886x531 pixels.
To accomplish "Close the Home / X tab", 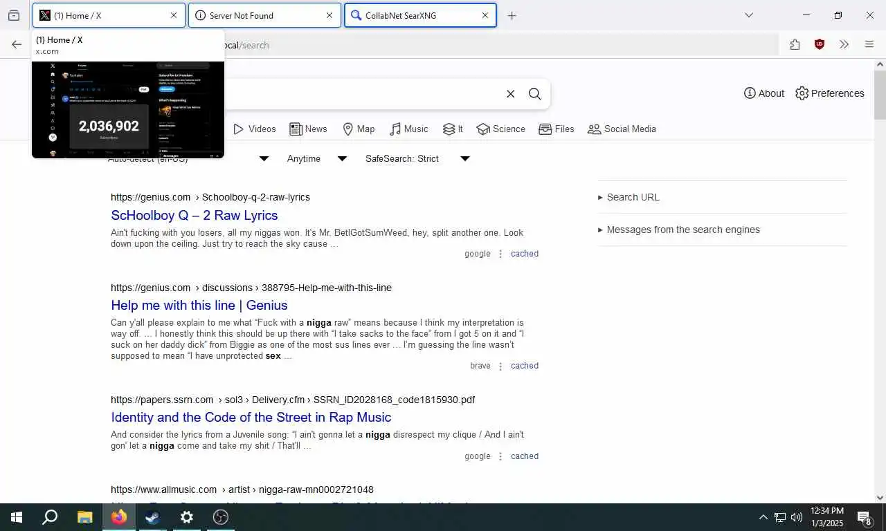I will click(x=174, y=15).
